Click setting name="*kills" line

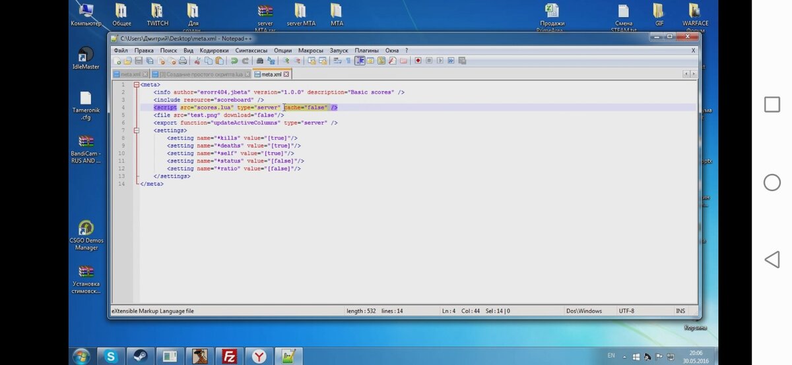pyautogui.click(x=232, y=138)
